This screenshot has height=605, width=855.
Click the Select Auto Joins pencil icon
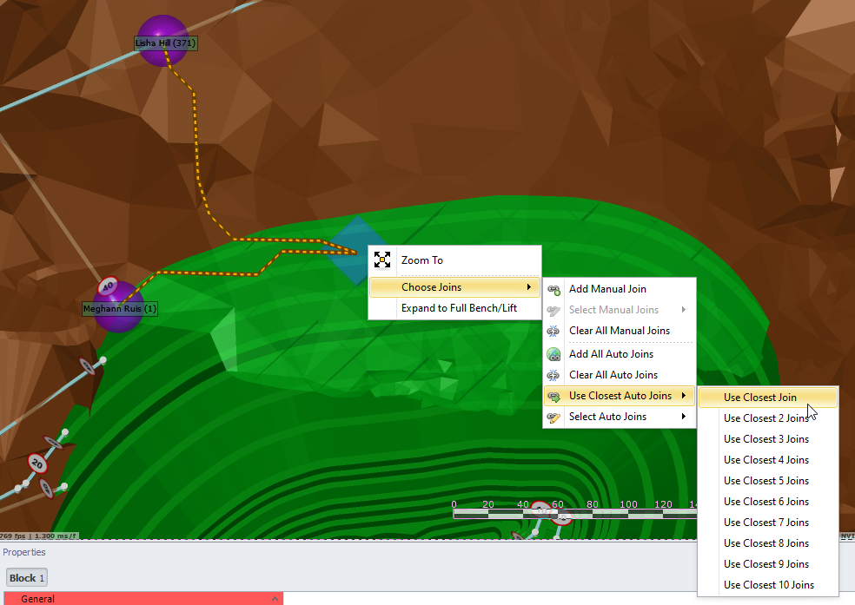tap(554, 418)
